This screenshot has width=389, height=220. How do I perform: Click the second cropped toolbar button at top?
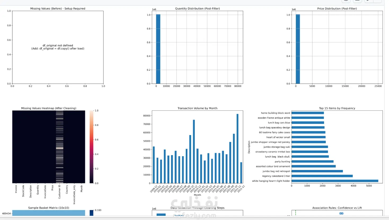(x=357, y=1)
